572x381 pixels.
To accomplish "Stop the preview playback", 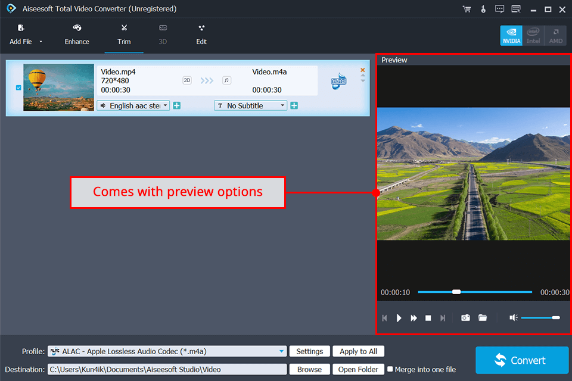I will 428,318.
